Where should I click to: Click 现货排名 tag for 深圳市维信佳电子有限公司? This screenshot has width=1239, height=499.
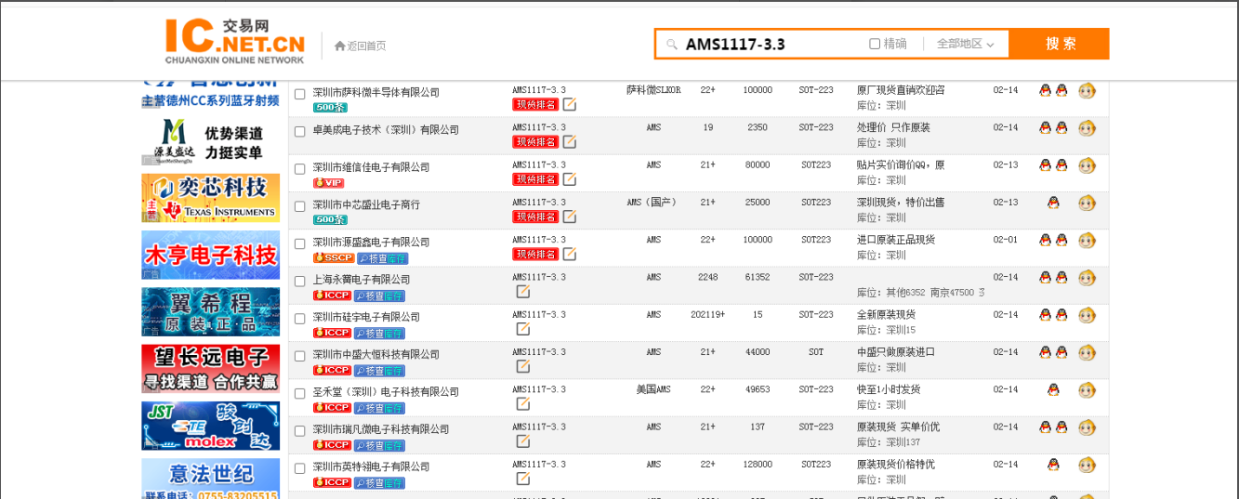click(535, 179)
